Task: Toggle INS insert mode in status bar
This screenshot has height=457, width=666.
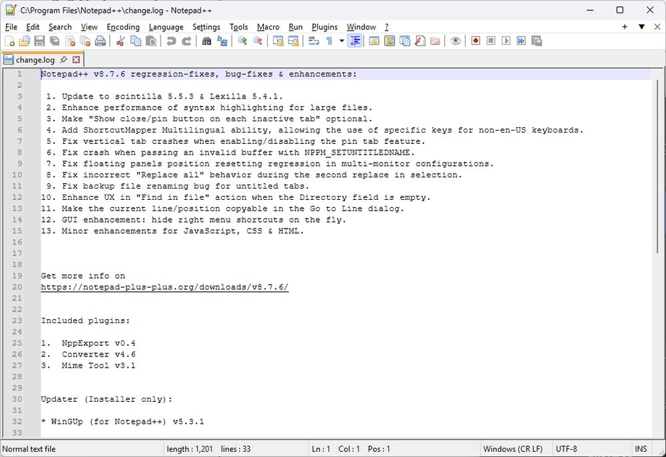Action: coord(641,449)
